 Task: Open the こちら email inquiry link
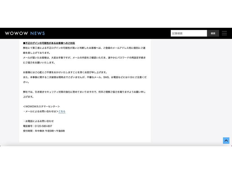62,111
